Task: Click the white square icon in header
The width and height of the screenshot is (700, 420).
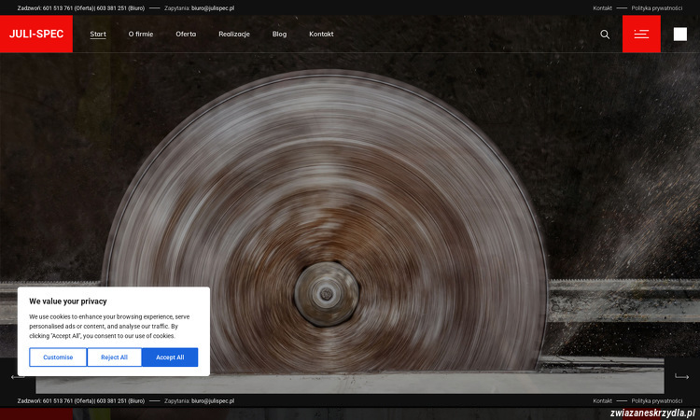Action: pos(680,35)
